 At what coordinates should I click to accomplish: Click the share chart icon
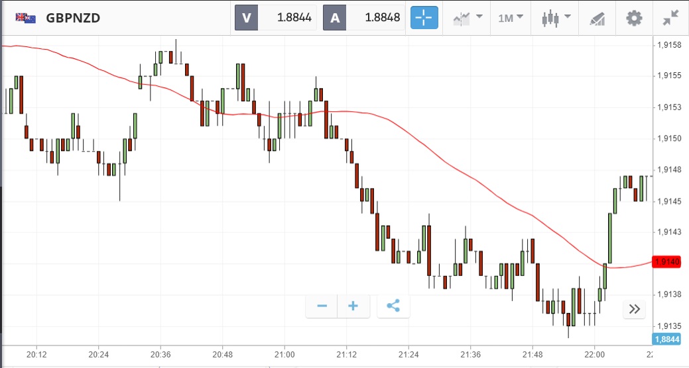tap(393, 306)
